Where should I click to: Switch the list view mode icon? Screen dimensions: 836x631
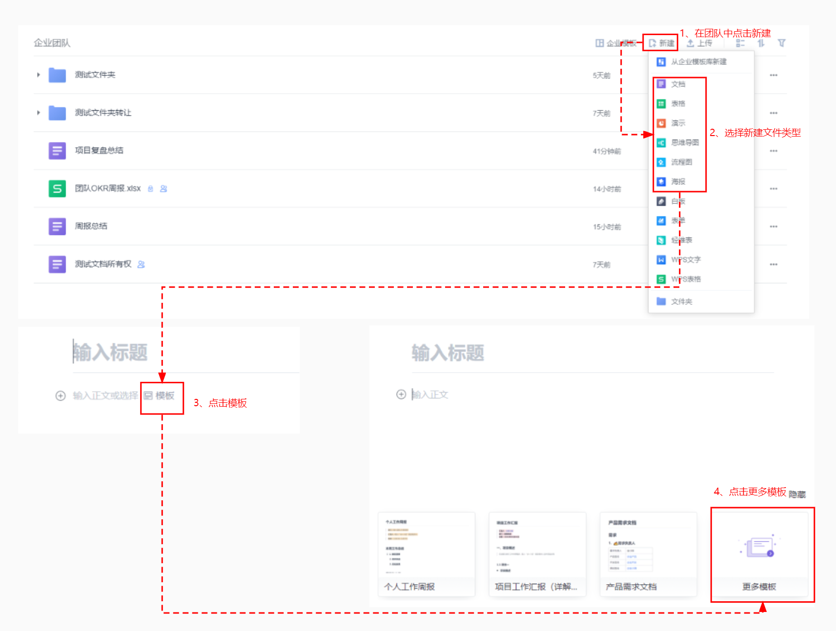click(740, 43)
